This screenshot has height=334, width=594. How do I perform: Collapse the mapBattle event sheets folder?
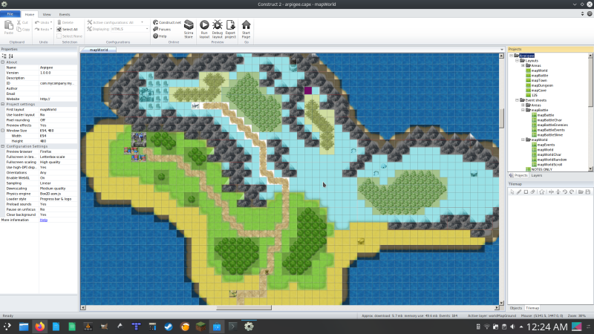523,110
